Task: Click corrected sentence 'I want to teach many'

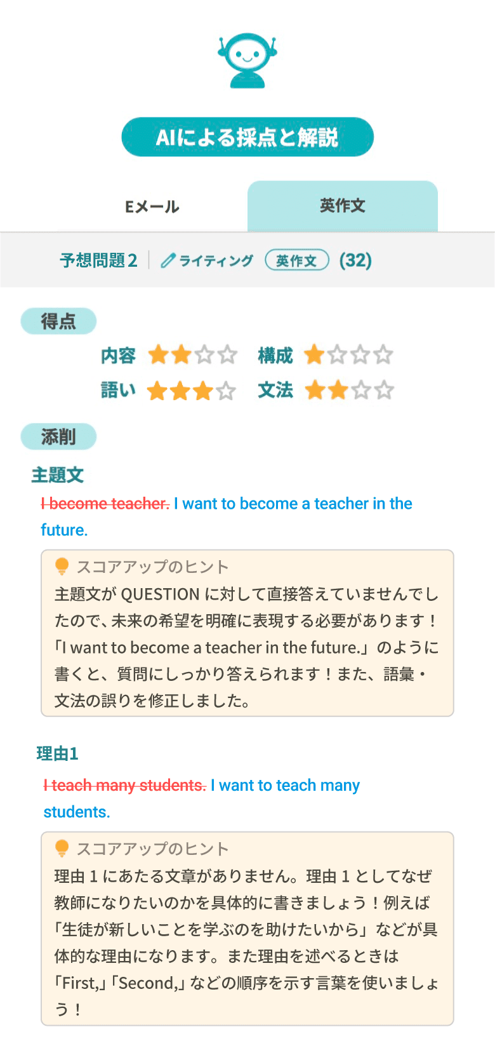Action: [285, 786]
